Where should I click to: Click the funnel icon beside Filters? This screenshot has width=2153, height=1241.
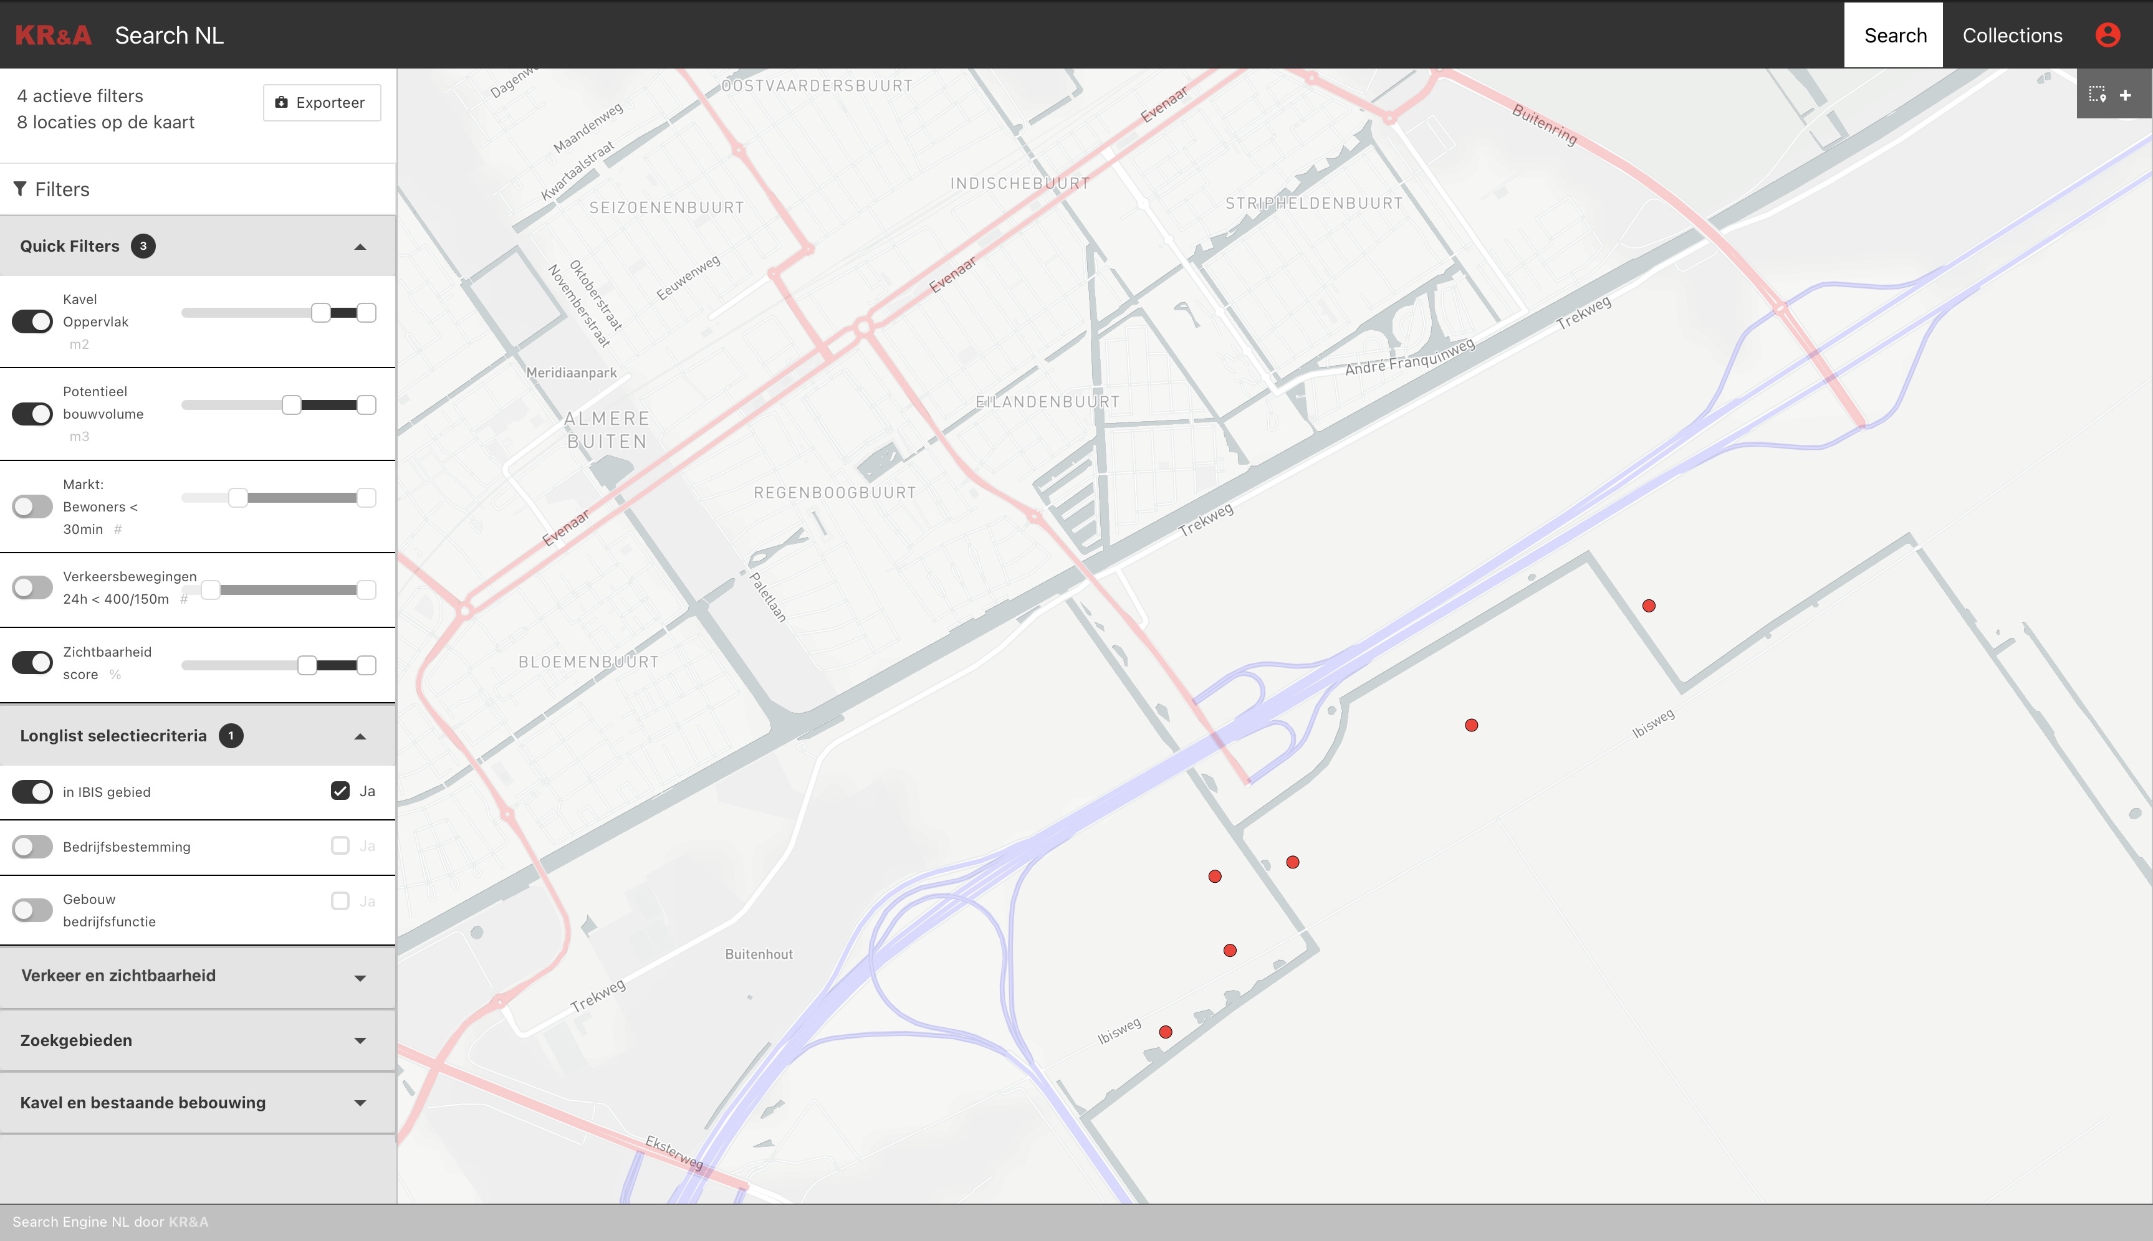click(x=19, y=188)
